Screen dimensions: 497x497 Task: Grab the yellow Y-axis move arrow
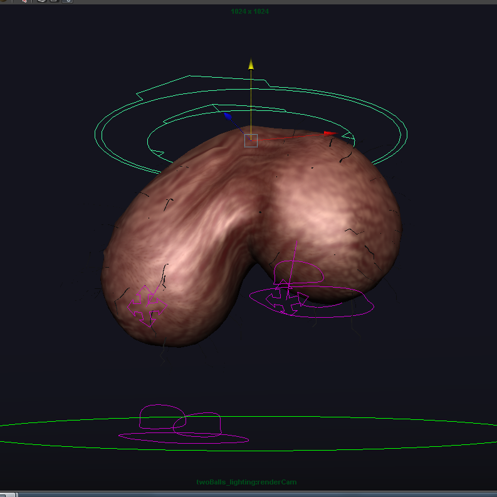251,63
